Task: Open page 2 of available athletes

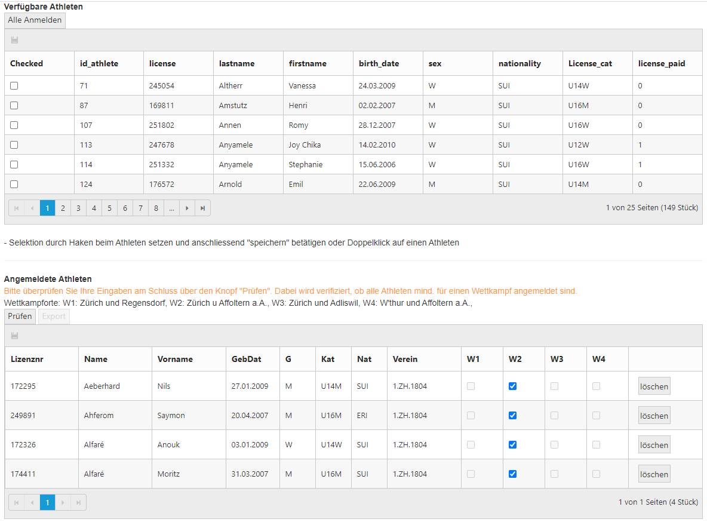Action: 63,208
